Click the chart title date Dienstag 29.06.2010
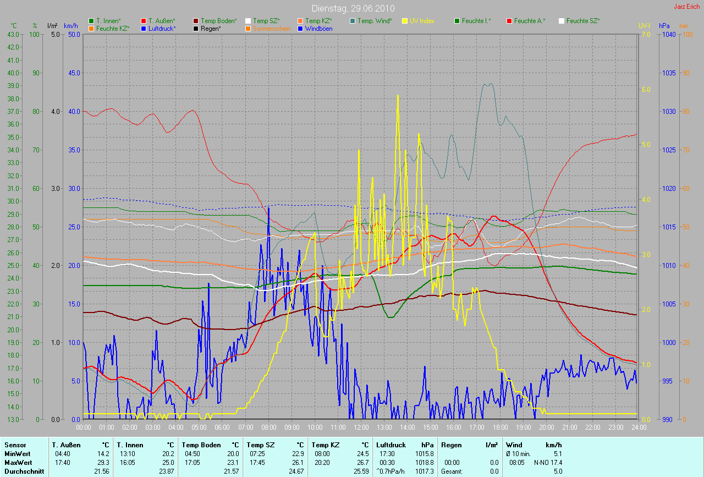Image resolution: width=704 pixels, height=477 pixels. tap(351, 8)
